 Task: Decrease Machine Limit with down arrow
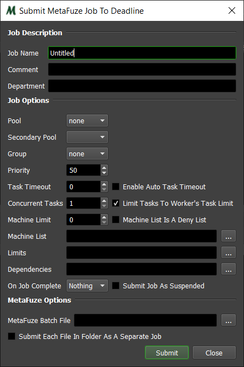pos(104,222)
